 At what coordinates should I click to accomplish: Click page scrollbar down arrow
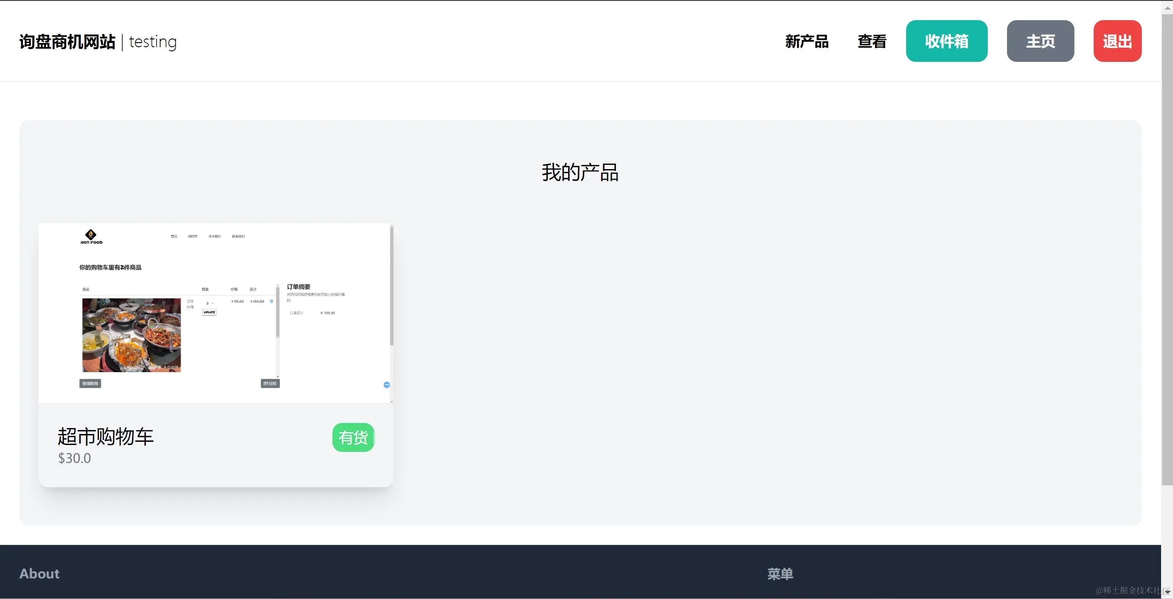click(x=1167, y=592)
